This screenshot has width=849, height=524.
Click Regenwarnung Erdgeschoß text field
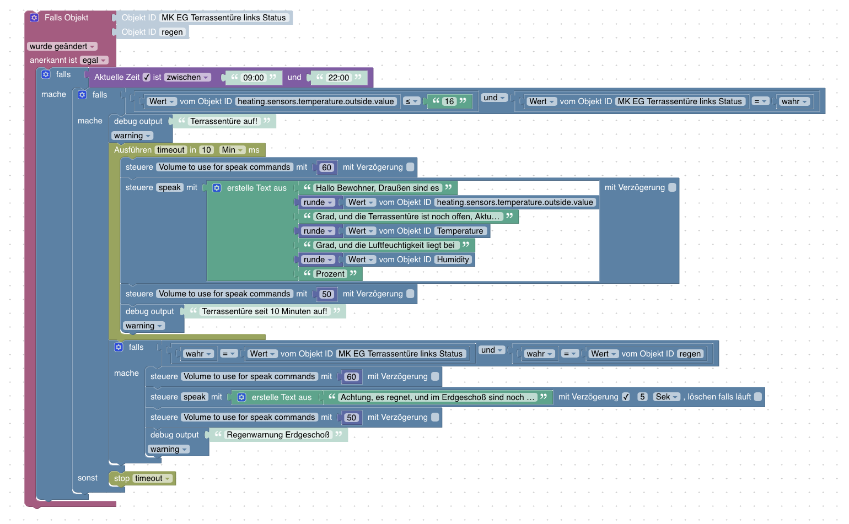tap(278, 435)
